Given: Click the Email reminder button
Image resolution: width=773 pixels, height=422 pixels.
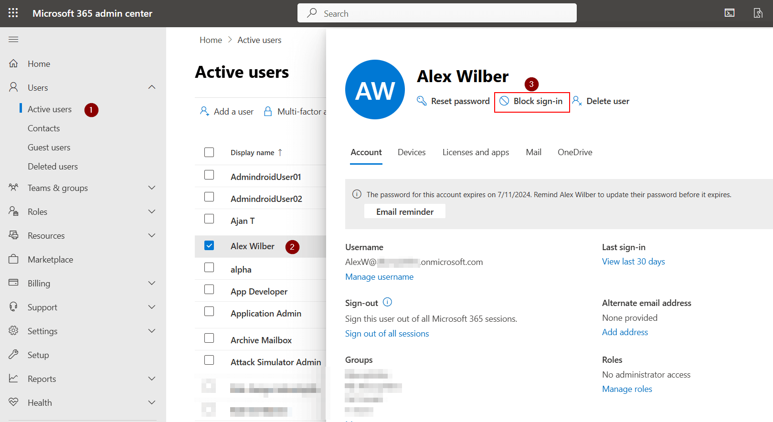Looking at the screenshot, I should (405, 211).
